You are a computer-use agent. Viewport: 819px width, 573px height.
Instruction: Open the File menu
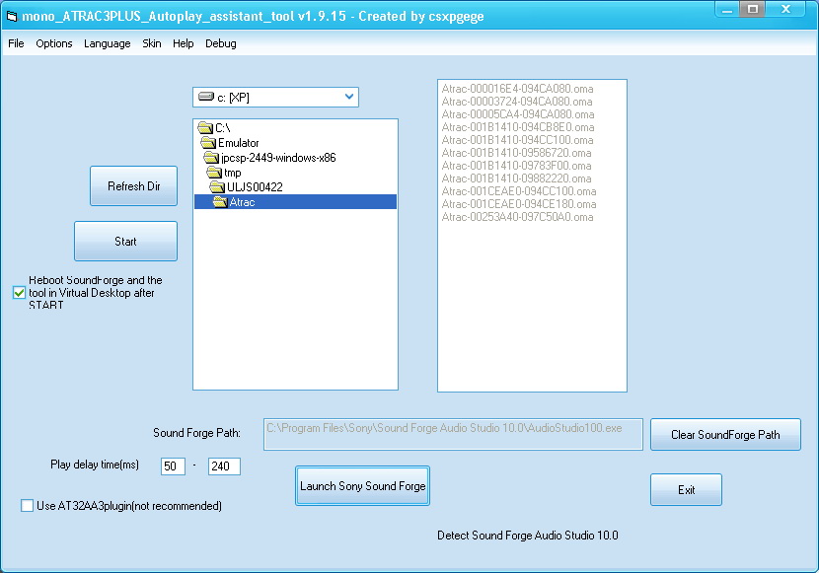[x=16, y=43]
